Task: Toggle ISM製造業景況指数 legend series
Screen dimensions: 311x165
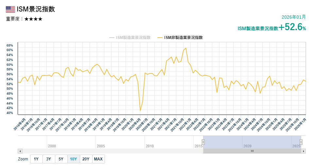Action: (x=130, y=38)
